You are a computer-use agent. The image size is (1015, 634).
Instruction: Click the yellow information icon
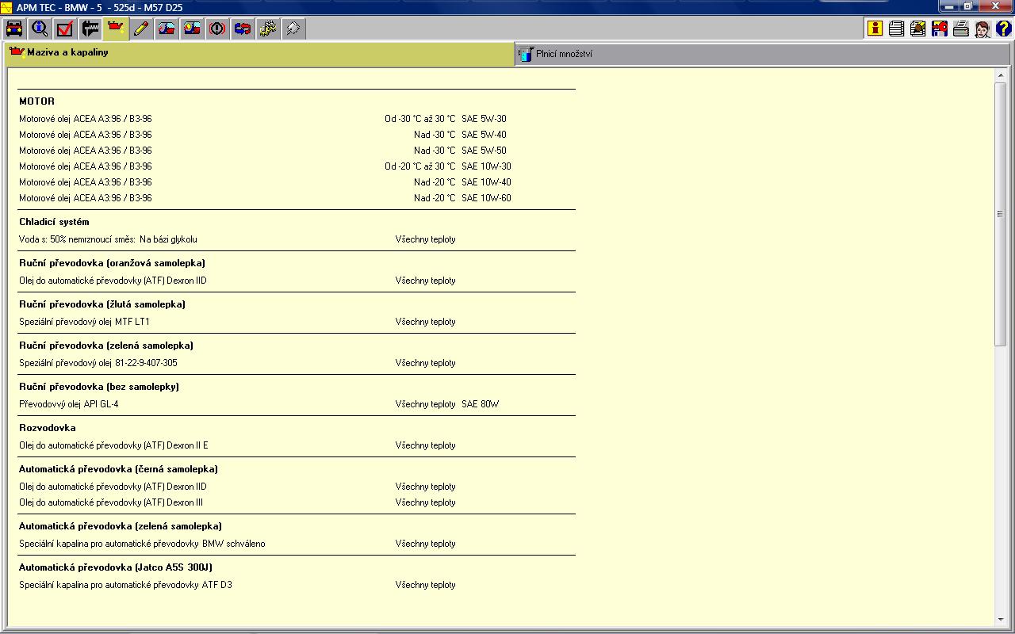click(x=875, y=29)
